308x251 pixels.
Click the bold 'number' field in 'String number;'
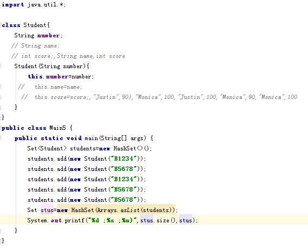pyautogui.click(x=48, y=35)
